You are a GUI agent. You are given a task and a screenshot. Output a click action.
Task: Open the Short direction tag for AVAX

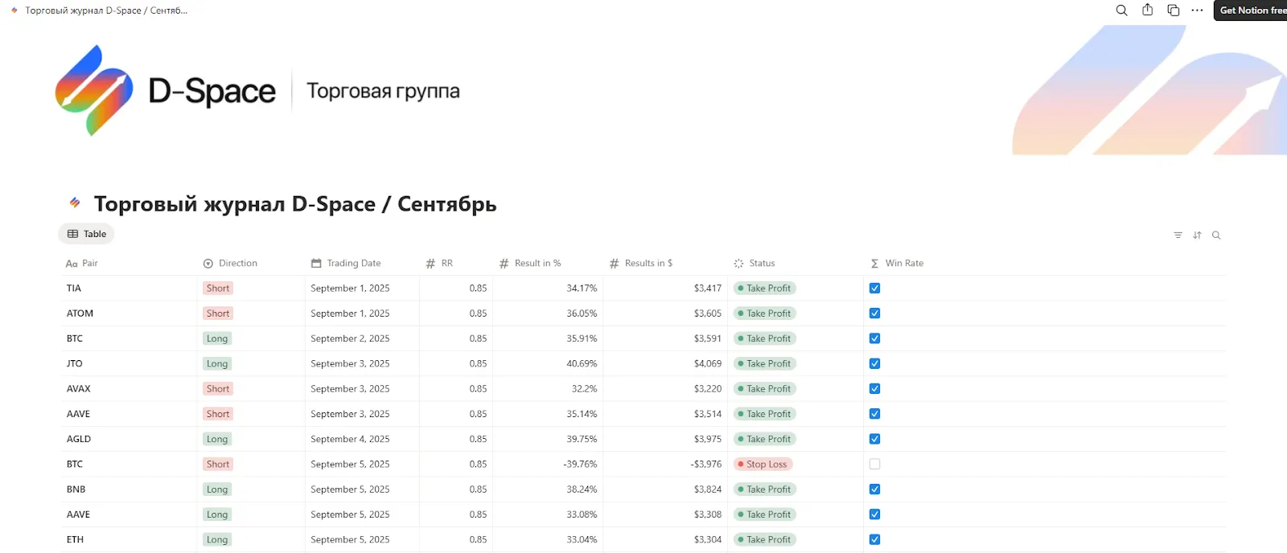tap(218, 389)
